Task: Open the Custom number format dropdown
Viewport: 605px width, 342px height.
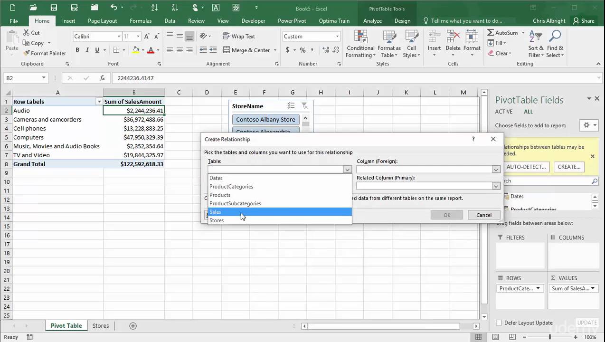Action: point(337,37)
